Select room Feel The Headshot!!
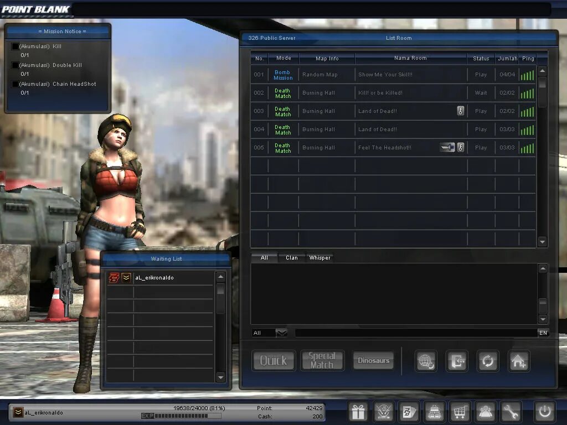Viewport: 567px width, 425px height. [393, 147]
